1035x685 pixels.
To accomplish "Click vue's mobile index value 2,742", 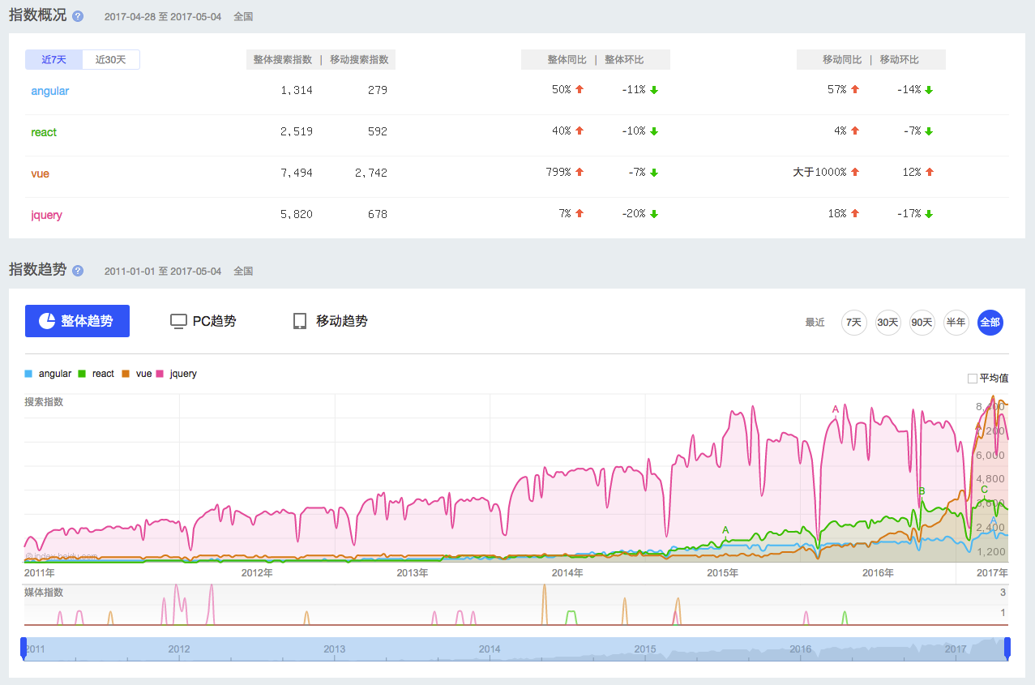I will tap(371, 173).
